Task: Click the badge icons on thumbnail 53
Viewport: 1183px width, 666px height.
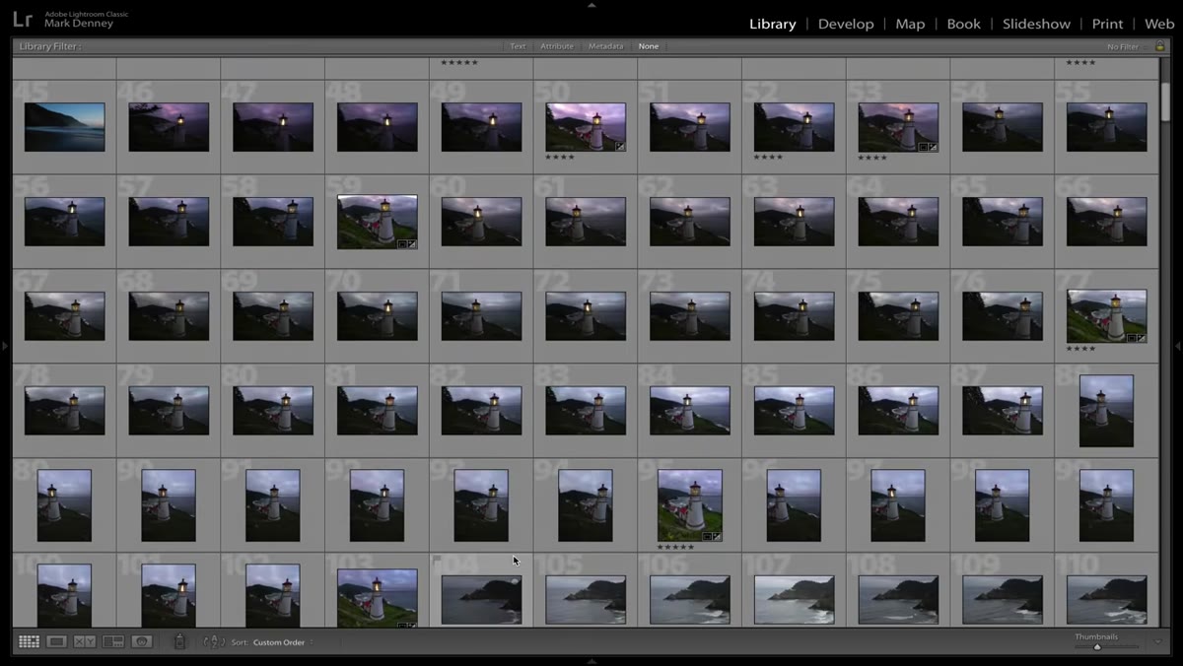Action: [928, 146]
